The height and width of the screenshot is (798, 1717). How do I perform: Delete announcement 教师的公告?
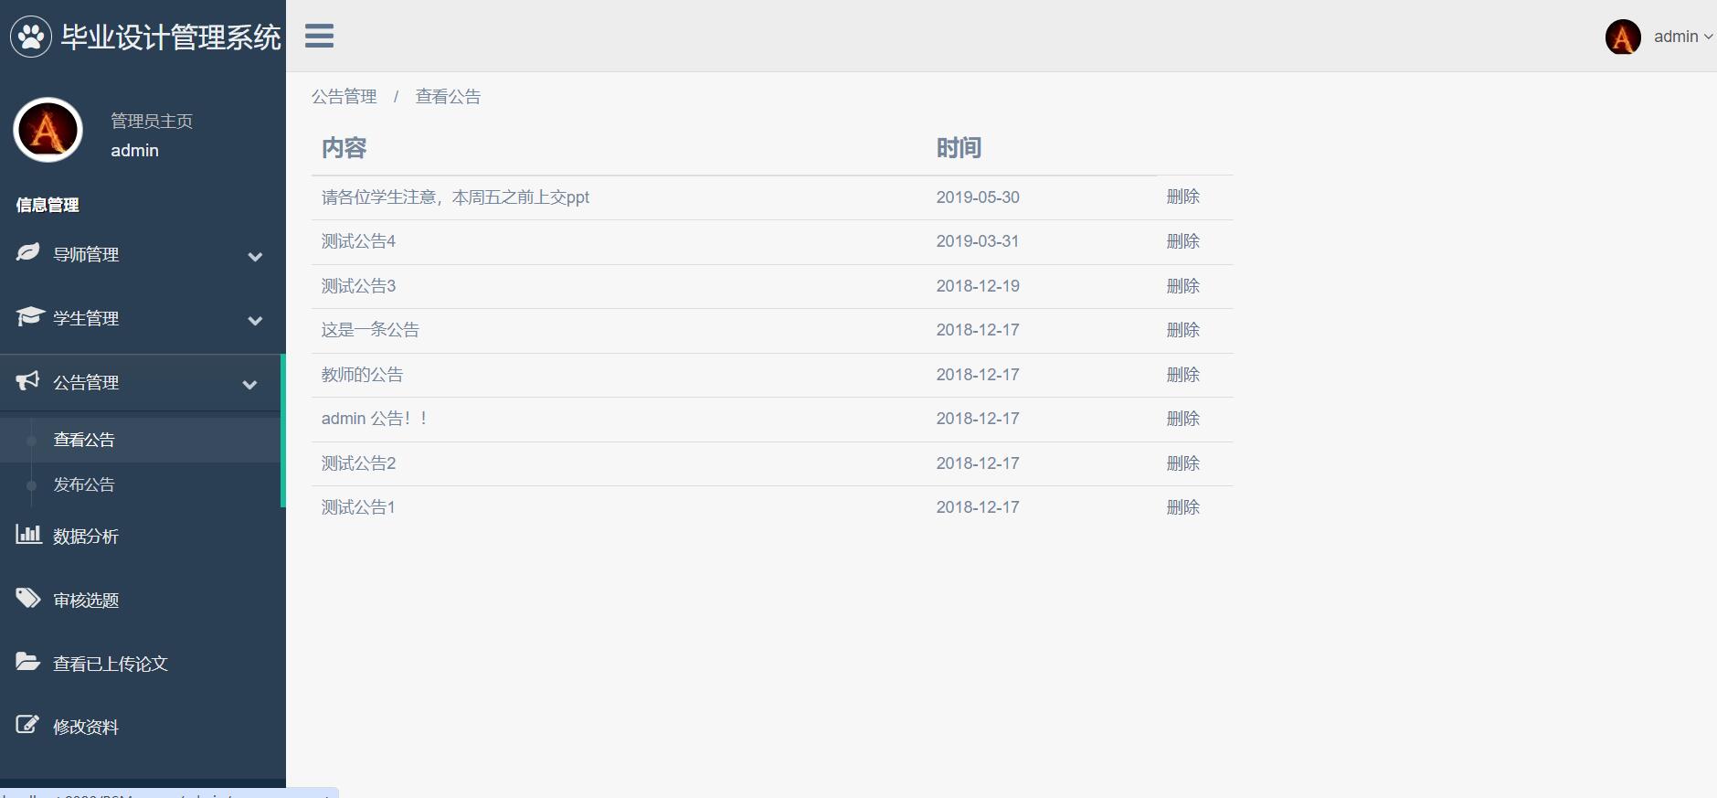(x=1183, y=375)
